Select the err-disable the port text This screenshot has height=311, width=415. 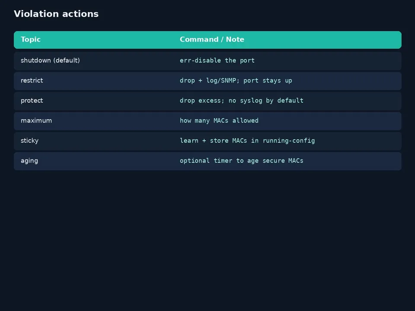click(x=217, y=60)
